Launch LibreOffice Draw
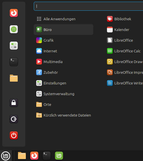Screen dimensions: 143x161 point(125,62)
